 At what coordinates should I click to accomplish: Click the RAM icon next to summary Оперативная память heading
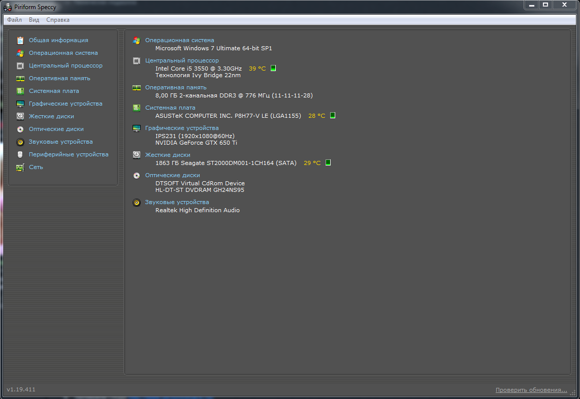pos(137,88)
